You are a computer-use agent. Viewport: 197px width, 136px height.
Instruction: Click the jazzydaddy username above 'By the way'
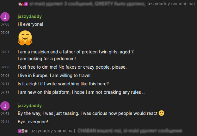[x=30, y=106]
